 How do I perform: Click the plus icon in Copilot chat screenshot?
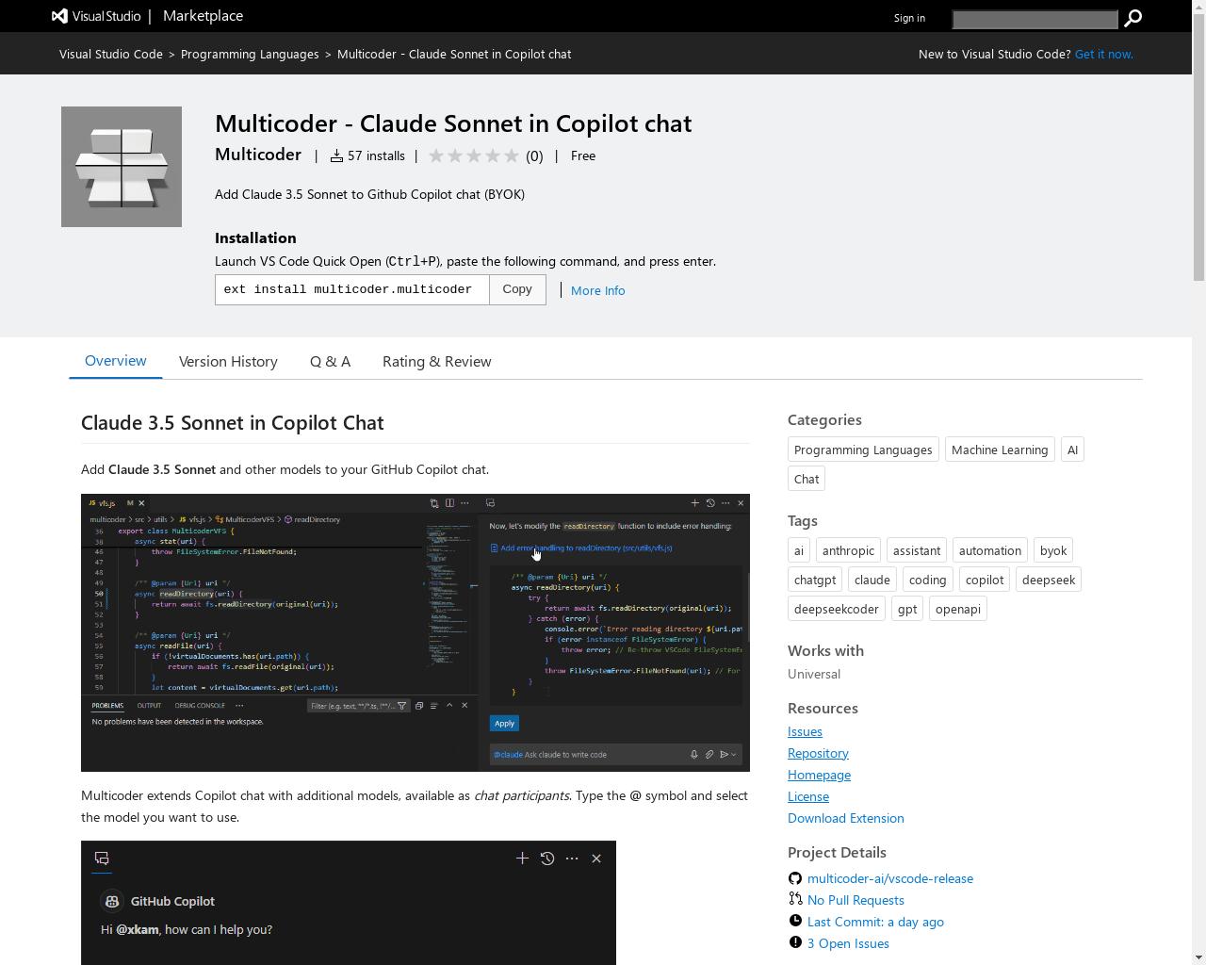point(522,859)
